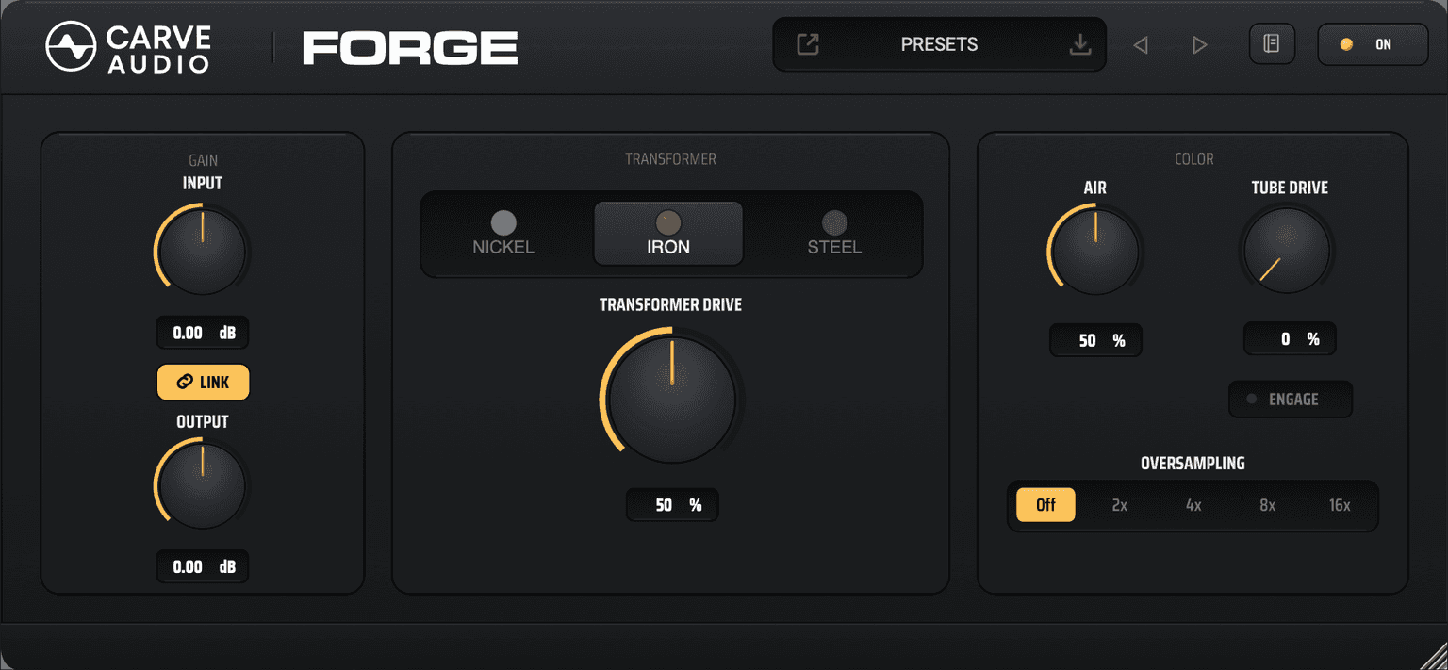Screen dimensions: 1448x670
Task: Click the tube drive 0 % value field
Action: coord(1290,339)
